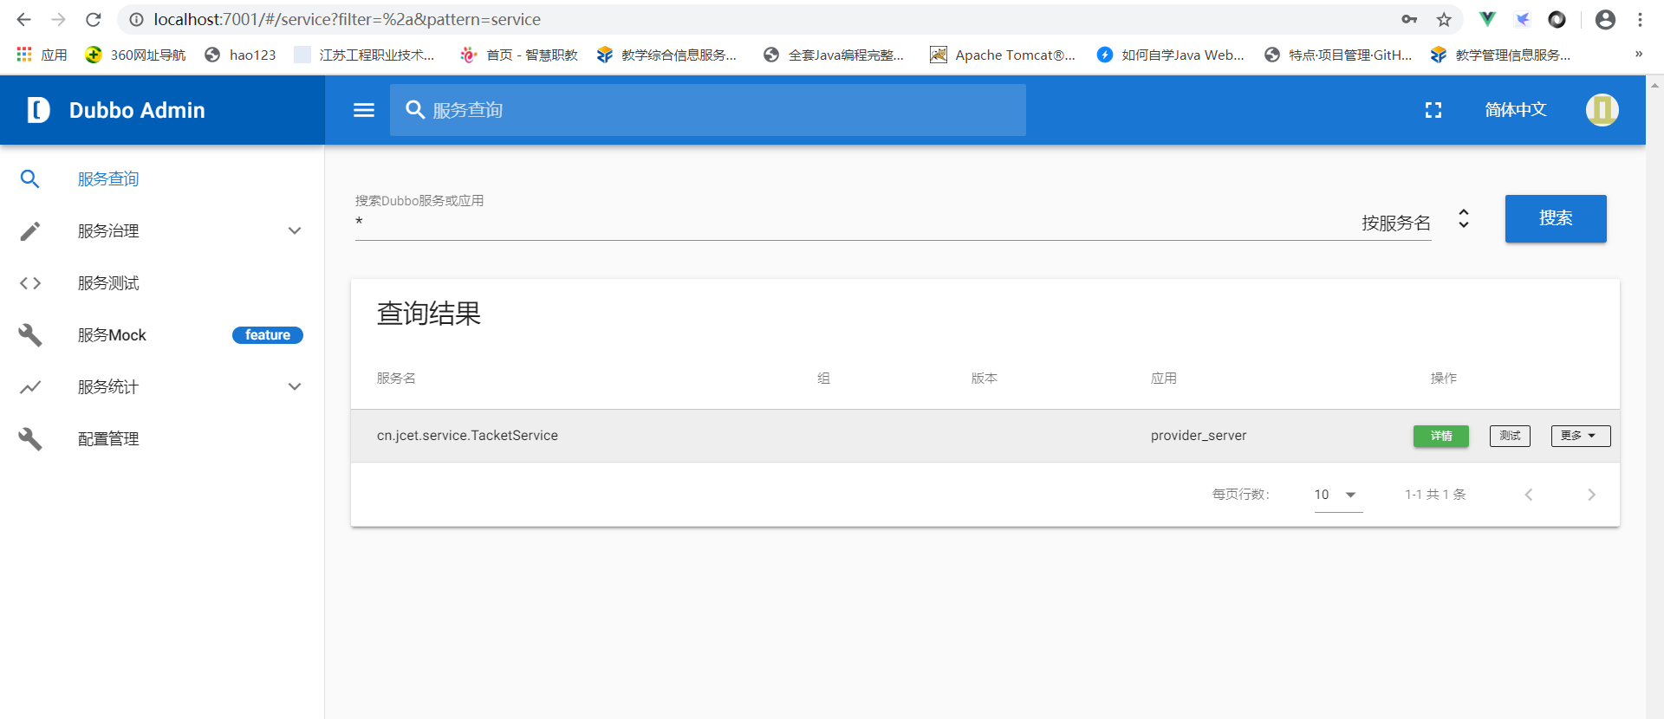Click the browser address bar URL

pos(348,19)
